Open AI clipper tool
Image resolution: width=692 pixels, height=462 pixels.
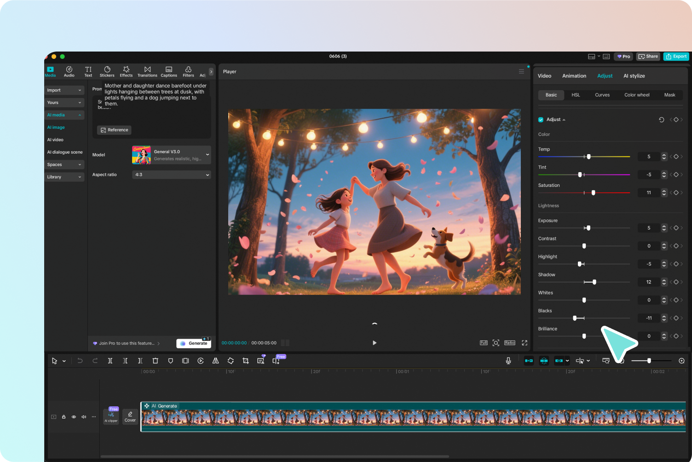111,416
